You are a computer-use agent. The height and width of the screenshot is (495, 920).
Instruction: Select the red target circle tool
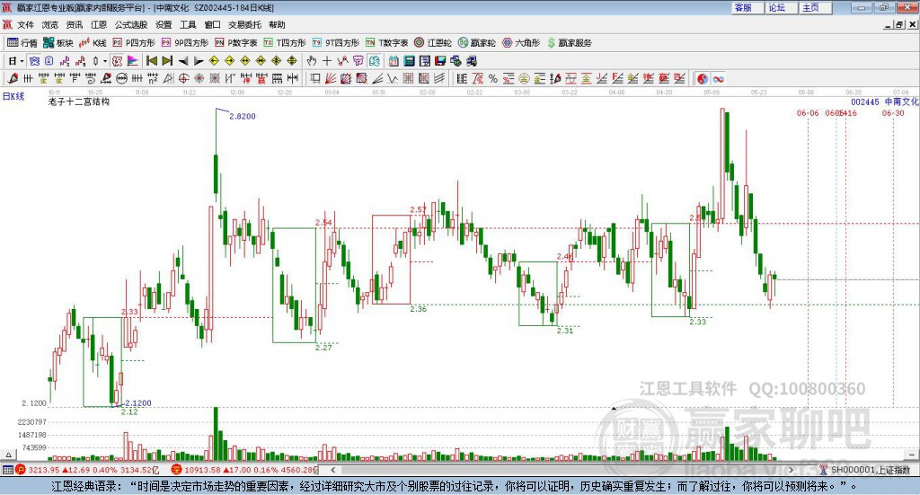183,78
